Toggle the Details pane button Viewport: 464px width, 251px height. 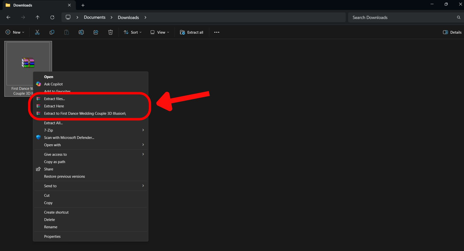pyautogui.click(x=452, y=32)
